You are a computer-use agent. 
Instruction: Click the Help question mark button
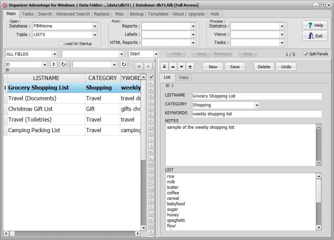pos(315,25)
